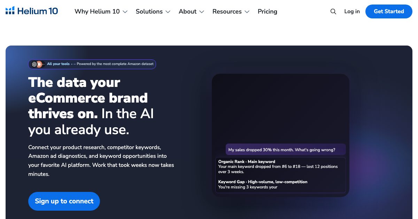418x219 pixels.
Task: Click the Helium 10 logo
Action: (32, 11)
